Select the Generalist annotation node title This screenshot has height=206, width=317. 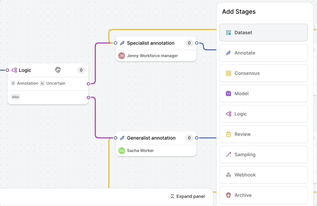point(151,138)
